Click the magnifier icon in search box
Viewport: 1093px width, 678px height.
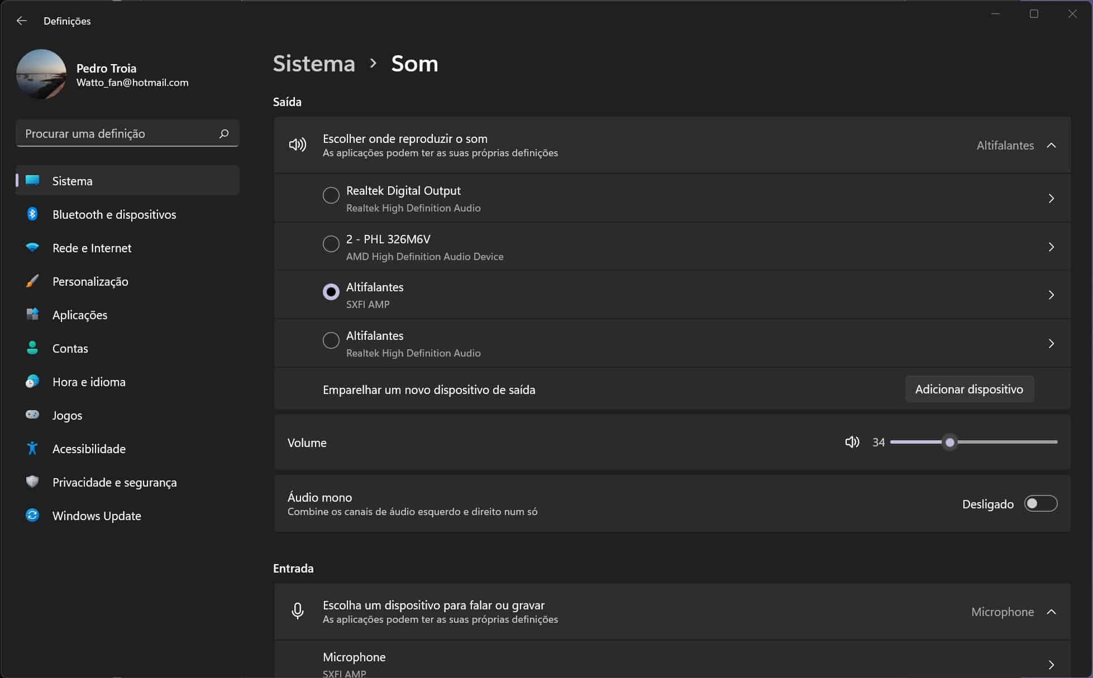tap(224, 133)
